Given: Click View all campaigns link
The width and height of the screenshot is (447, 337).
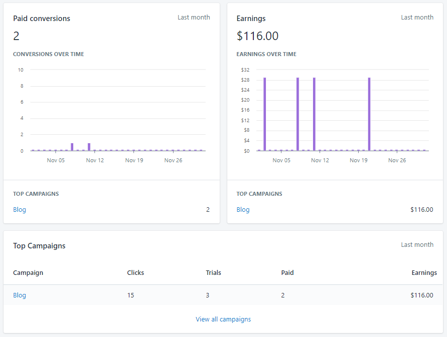Looking at the screenshot, I should [223, 319].
